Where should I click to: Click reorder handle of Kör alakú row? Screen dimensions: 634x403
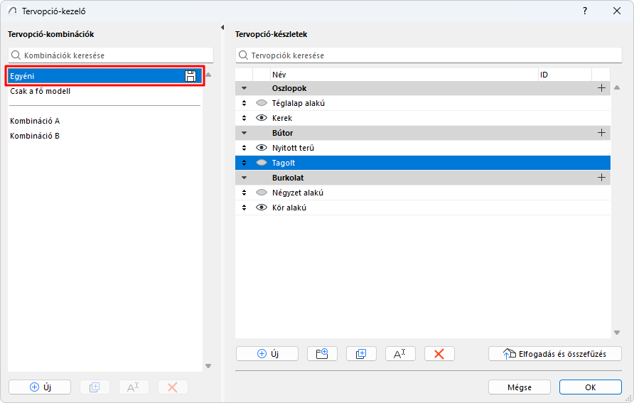(244, 208)
